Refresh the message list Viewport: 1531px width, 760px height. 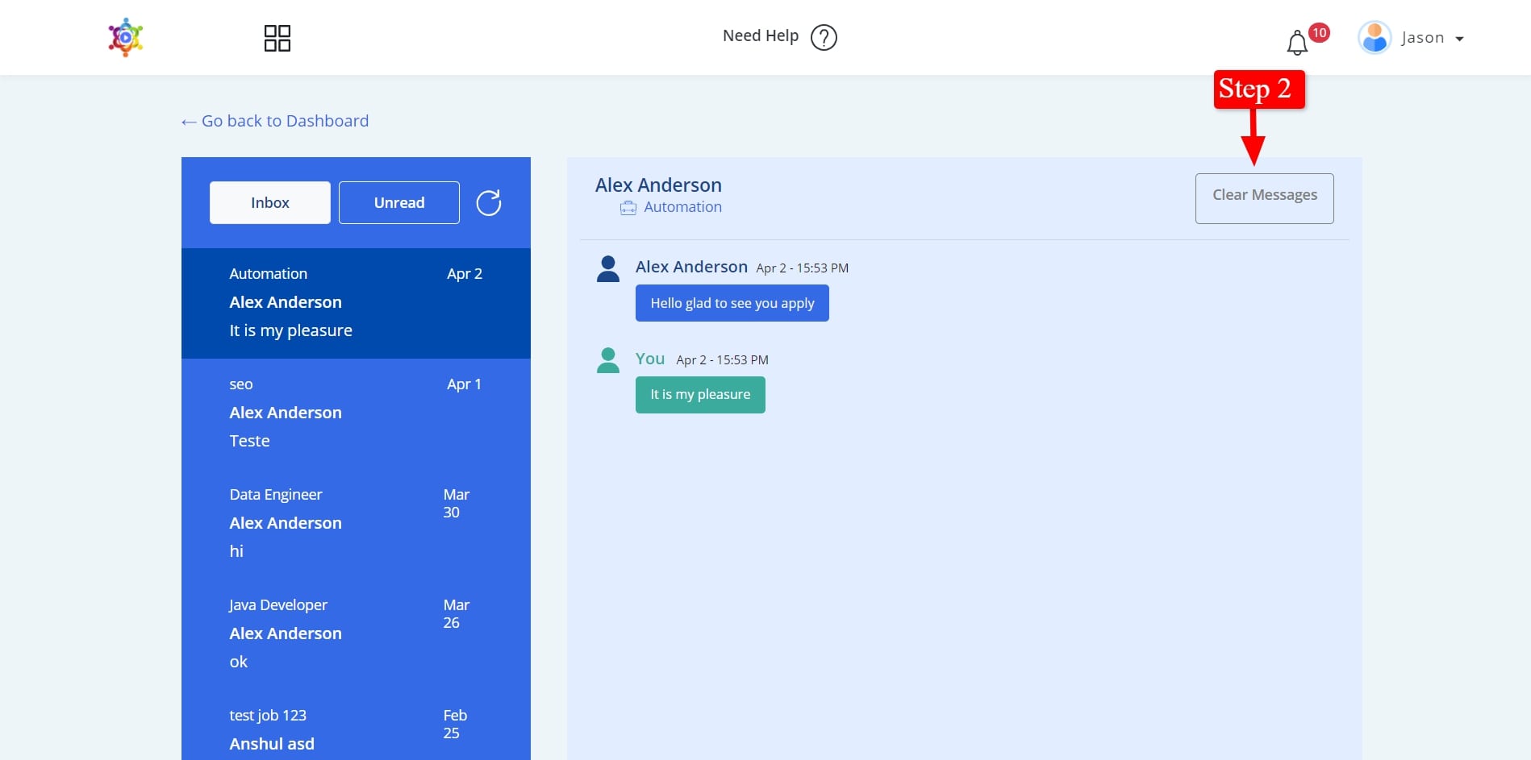(x=488, y=203)
